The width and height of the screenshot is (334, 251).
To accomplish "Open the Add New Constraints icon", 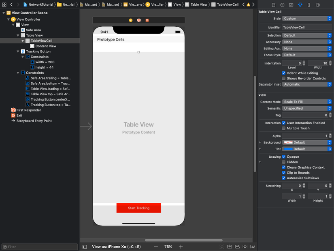I will [245, 247].
